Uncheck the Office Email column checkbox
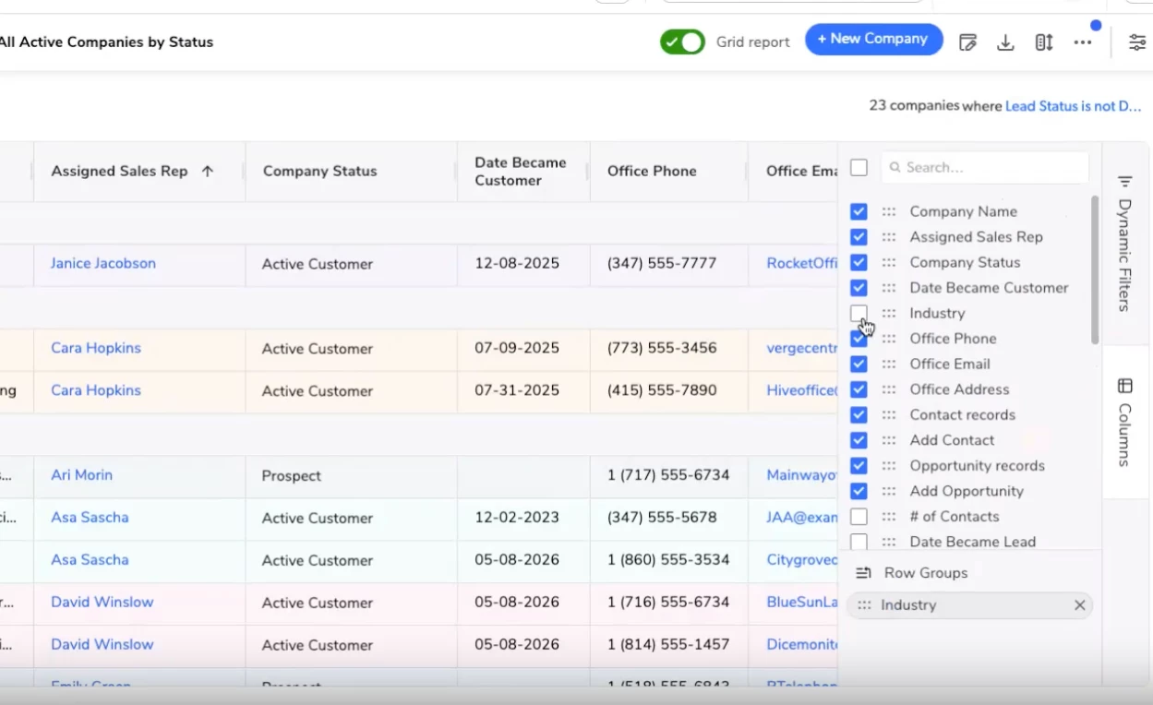This screenshot has height=705, width=1153. coord(859,364)
